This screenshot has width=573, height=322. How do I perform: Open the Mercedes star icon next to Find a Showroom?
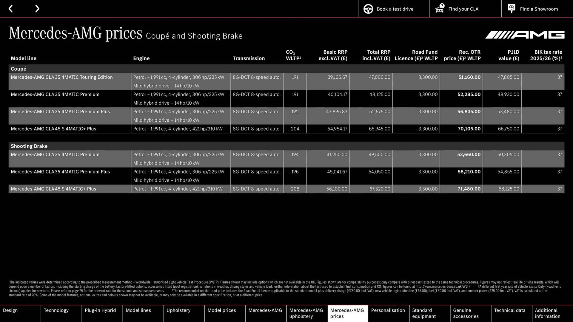click(511, 9)
